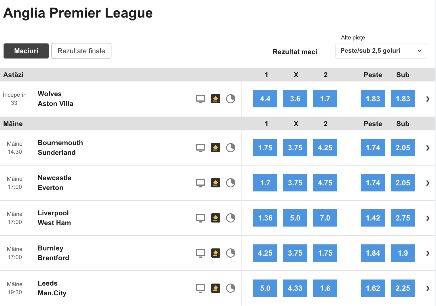The height and width of the screenshot is (306, 436).
Task: Select Man.City win odds 1.6
Action: 325,288
